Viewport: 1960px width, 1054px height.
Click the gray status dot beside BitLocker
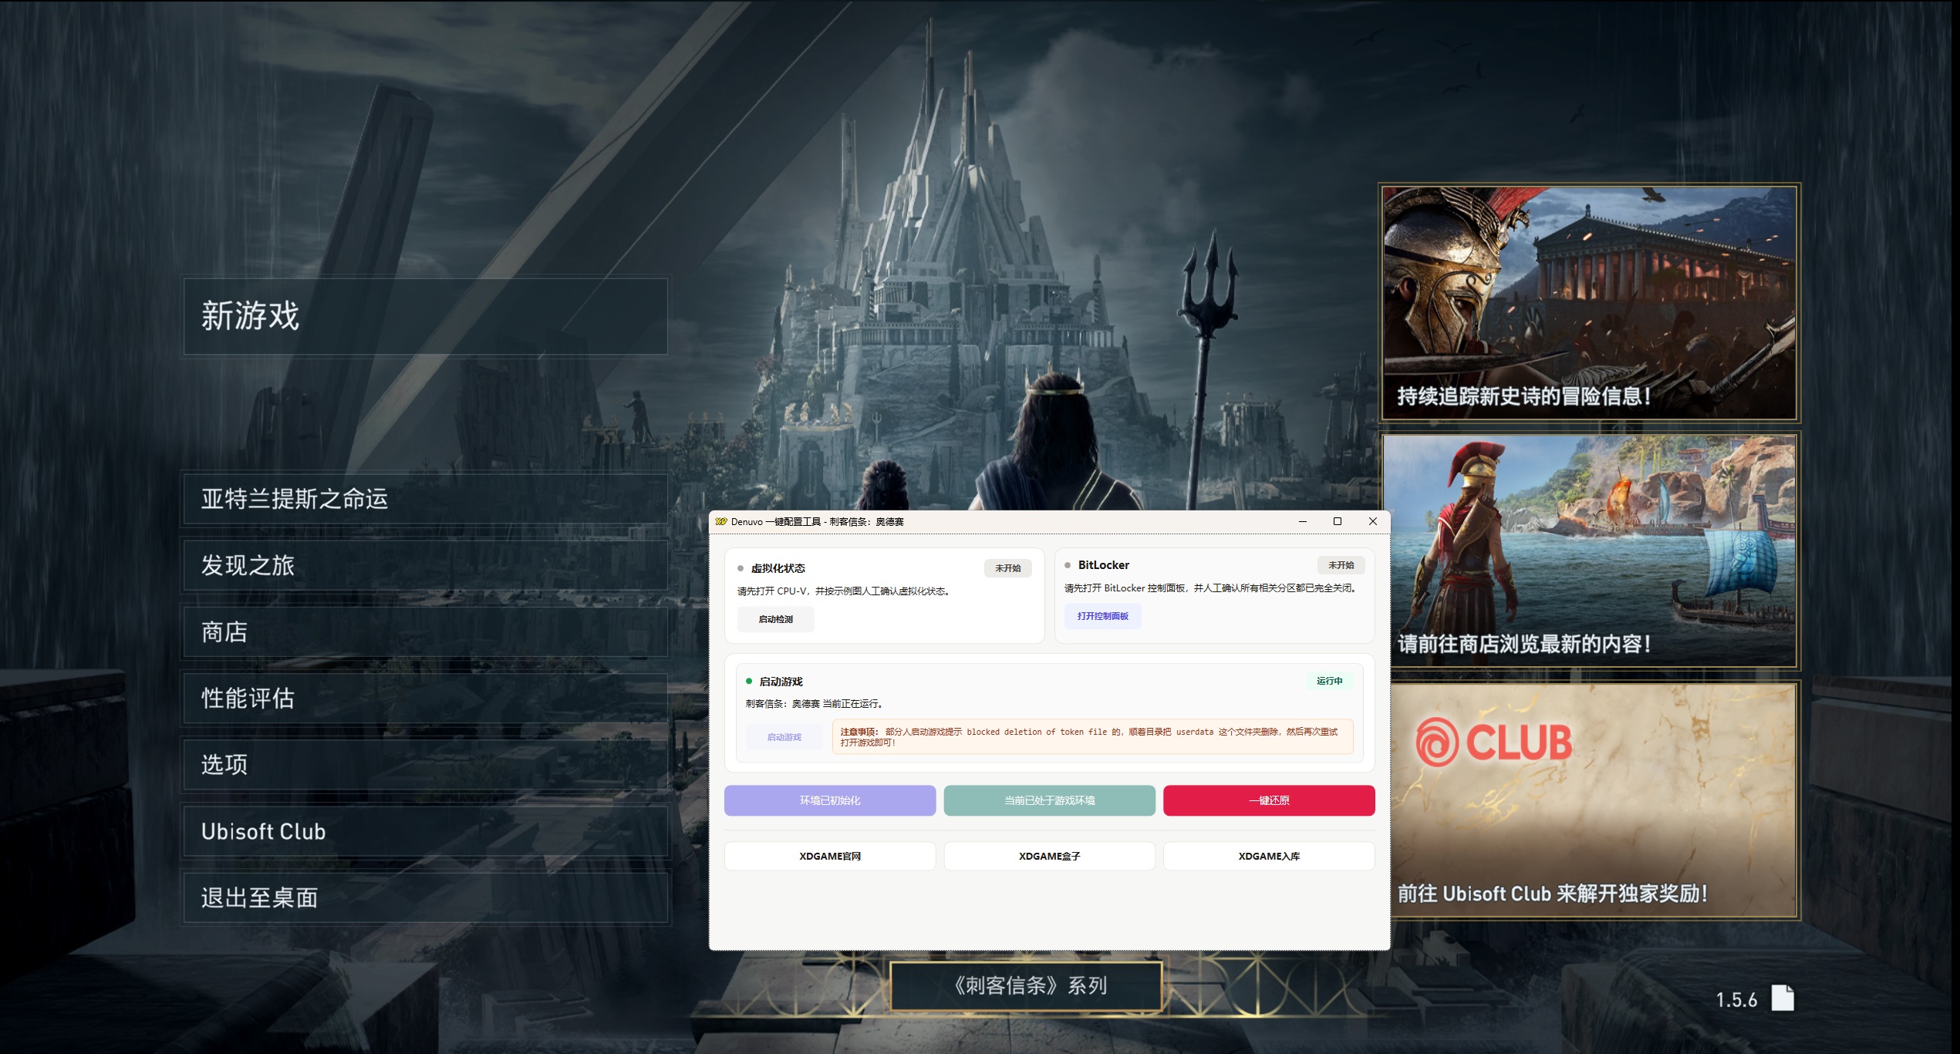[x=1068, y=564]
